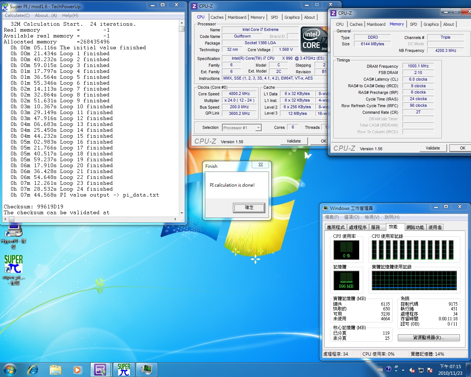The image size is (471, 377).
Task: Open 檔案(F) menu in Task Manager
Action: pos(332,217)
